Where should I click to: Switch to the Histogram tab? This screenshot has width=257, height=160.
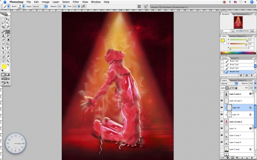tap(242, 14)
